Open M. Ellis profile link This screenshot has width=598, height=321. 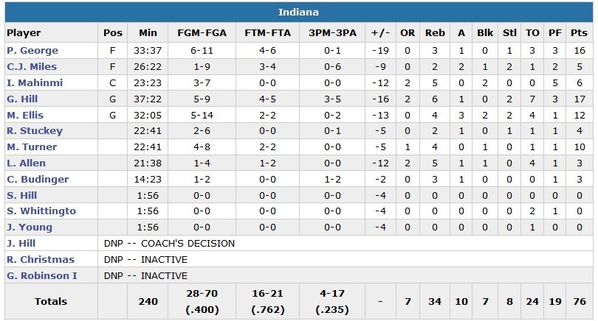pyautogui.click(x=25, y=115)
